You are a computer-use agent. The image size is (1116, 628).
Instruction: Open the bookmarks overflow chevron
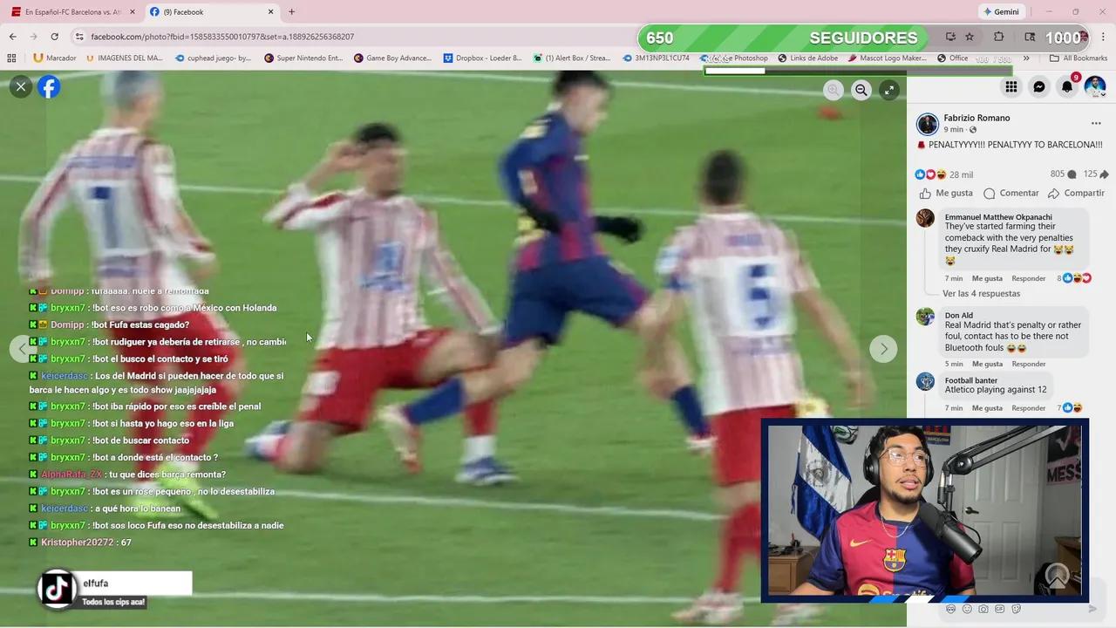pos(1028,58)
